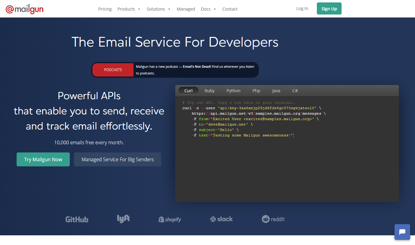Screen dimensions: 415x245
Task: Click the Mailgun logo in the header
Action: click(24, 9)
